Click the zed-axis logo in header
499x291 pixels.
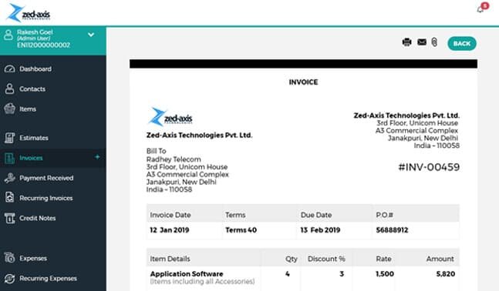28,13
